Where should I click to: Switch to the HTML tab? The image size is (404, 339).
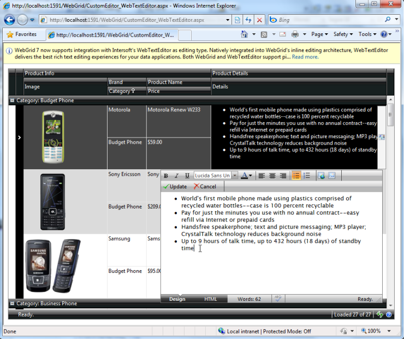pos(210,299)
